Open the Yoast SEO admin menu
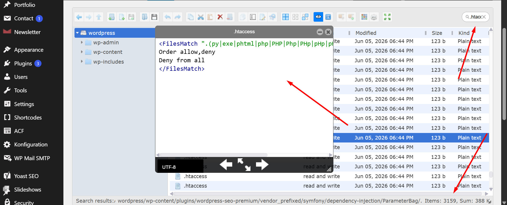The height and width of the screenshot is (205, 507). (26, 176)
